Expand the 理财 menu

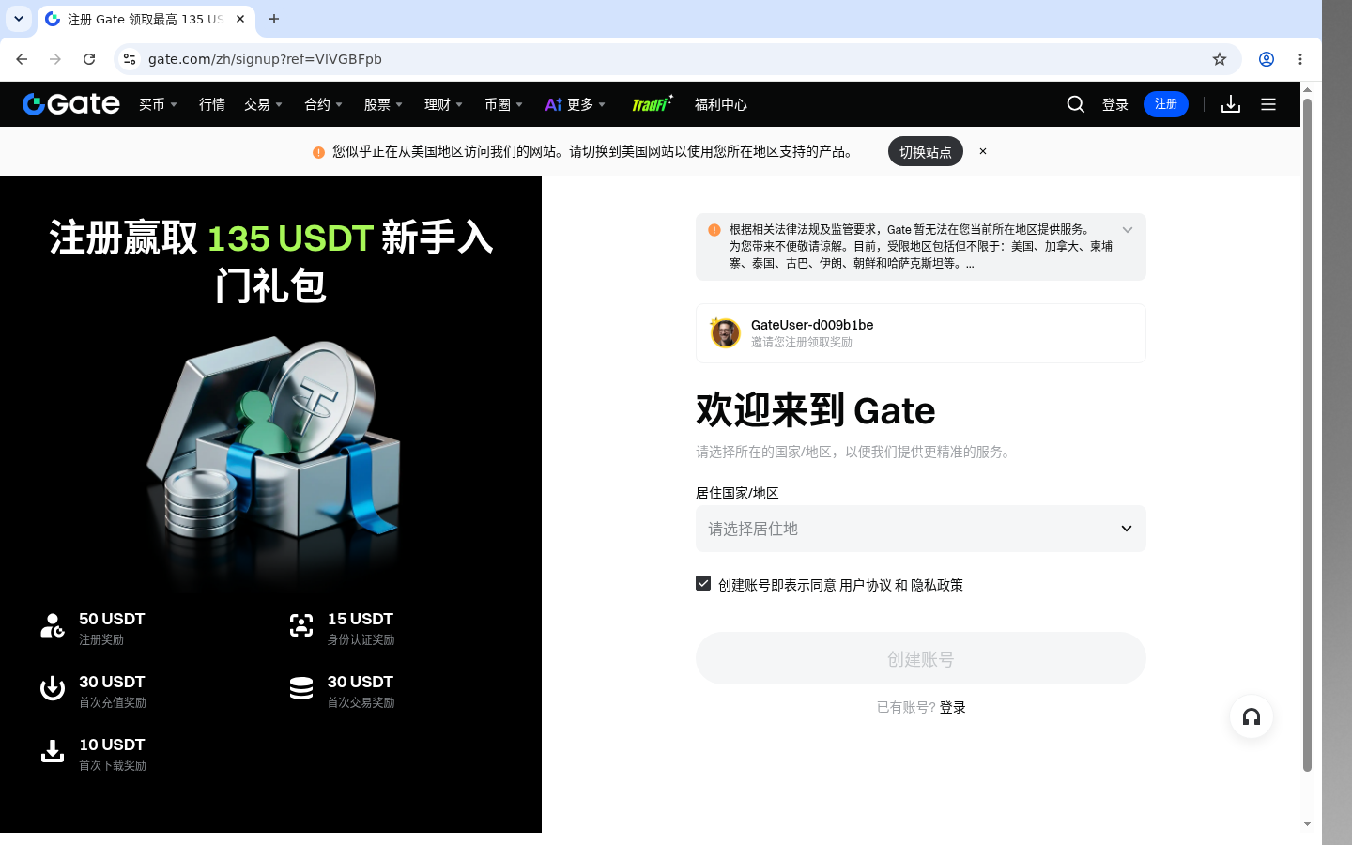tap(443, 104)
